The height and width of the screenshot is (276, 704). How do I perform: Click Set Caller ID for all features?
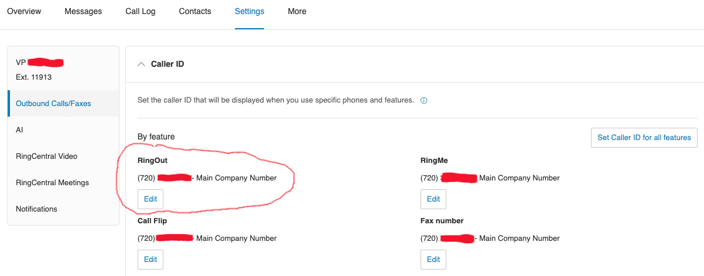[x=644, y=138]
